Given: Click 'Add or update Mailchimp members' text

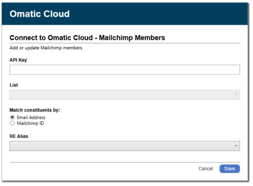Looking at the screenshot, I should tap(46, 48).
